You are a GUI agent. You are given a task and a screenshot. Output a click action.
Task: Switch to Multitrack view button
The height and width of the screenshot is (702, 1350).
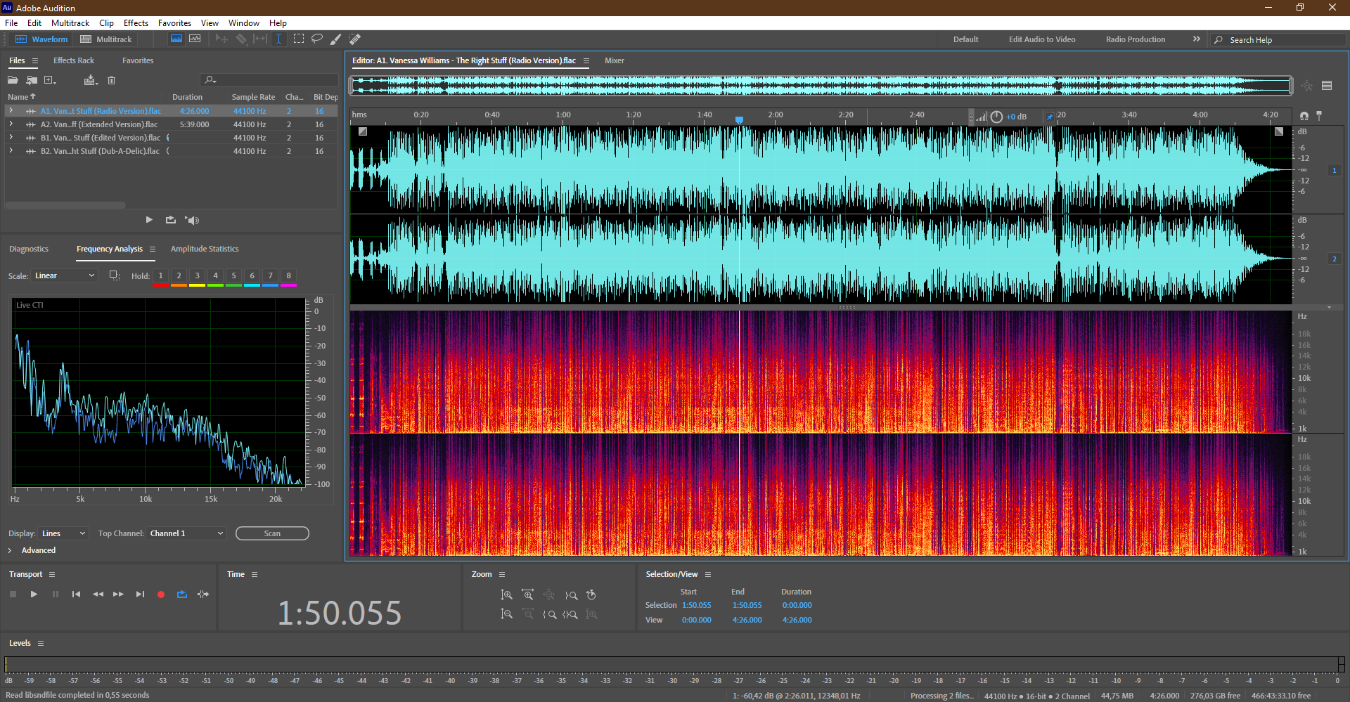click(x=106, y=39)
